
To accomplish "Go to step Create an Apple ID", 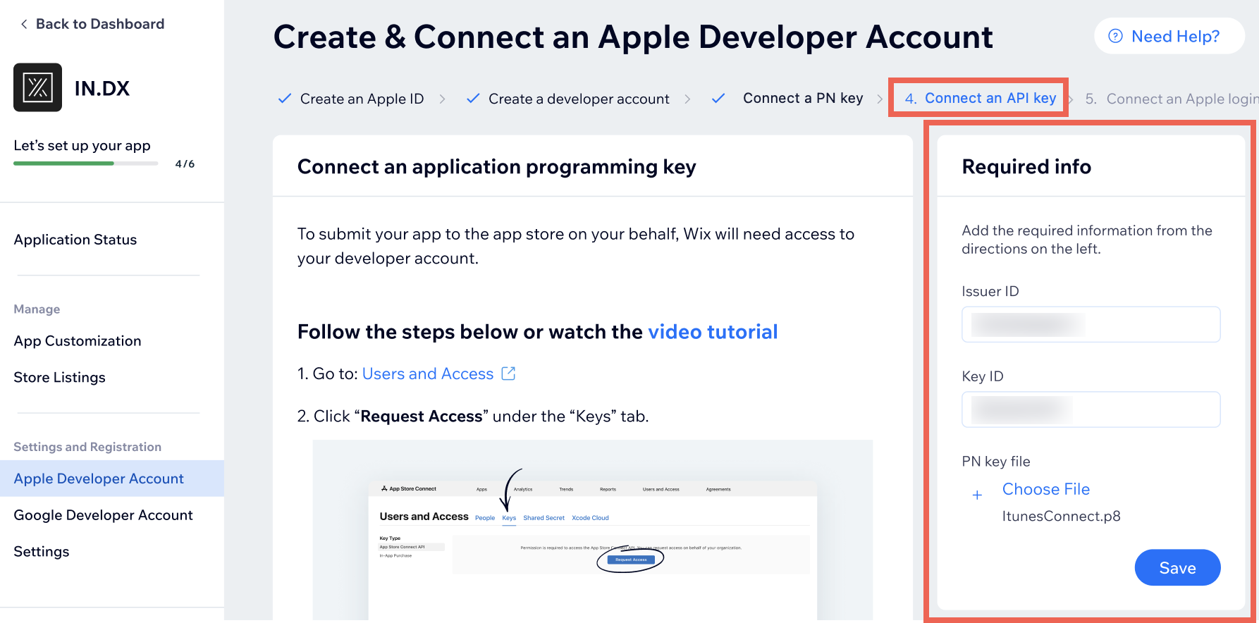I will [362, 99].
